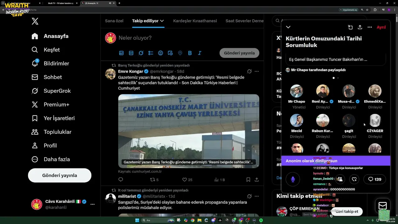Open Keşfet search page

(x=46, y=50)
